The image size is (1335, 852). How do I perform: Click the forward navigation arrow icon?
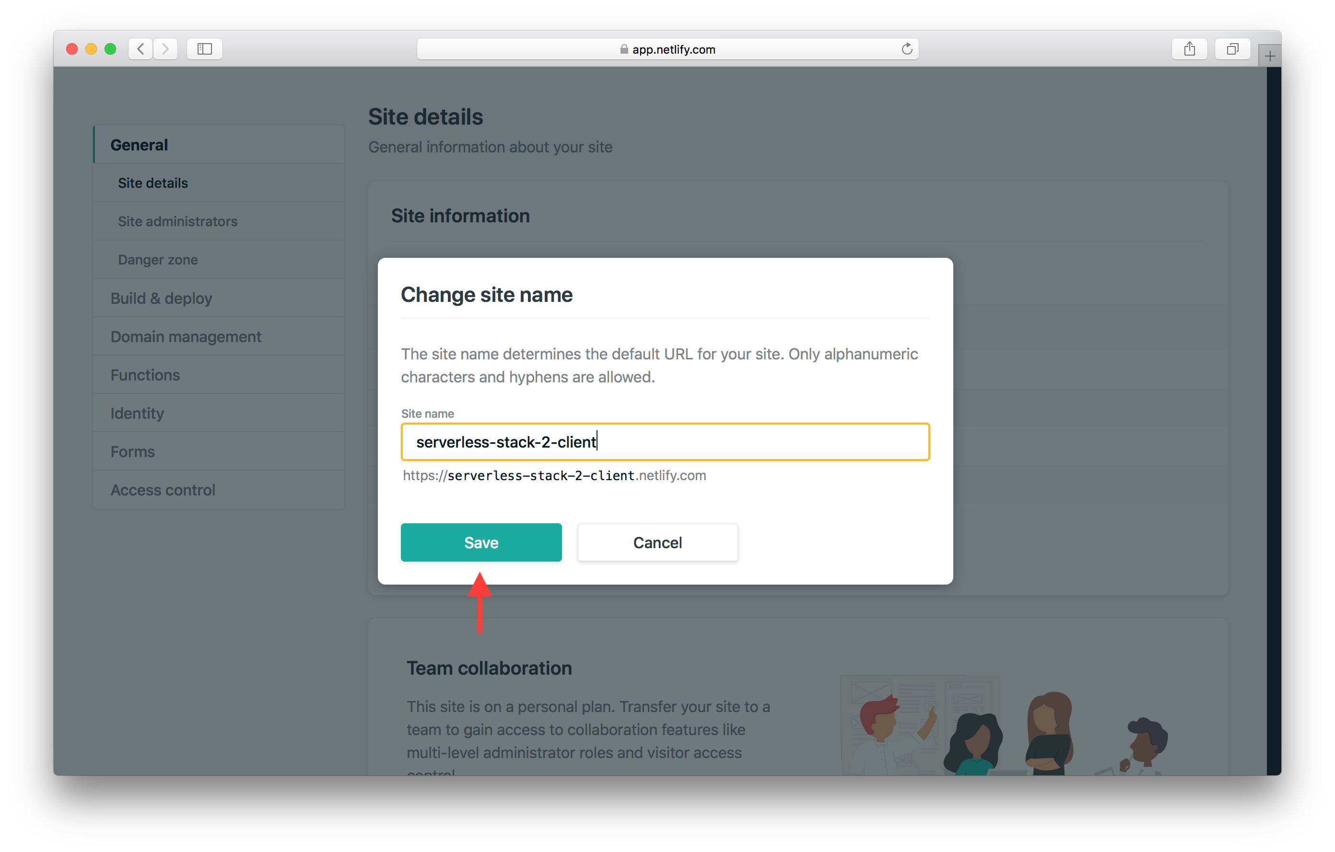click(165, 48)
